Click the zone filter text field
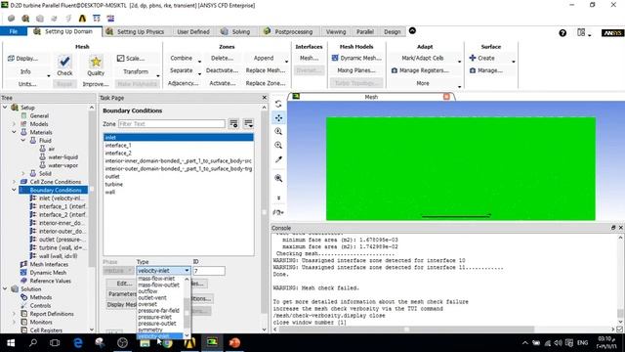625x352 pixels. 172,124
